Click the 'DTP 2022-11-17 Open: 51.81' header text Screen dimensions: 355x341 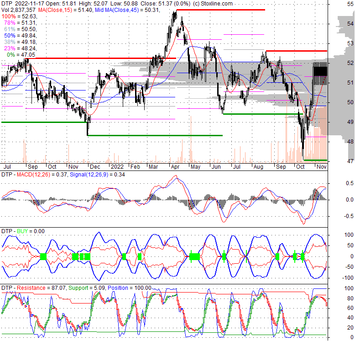(38, 4)
